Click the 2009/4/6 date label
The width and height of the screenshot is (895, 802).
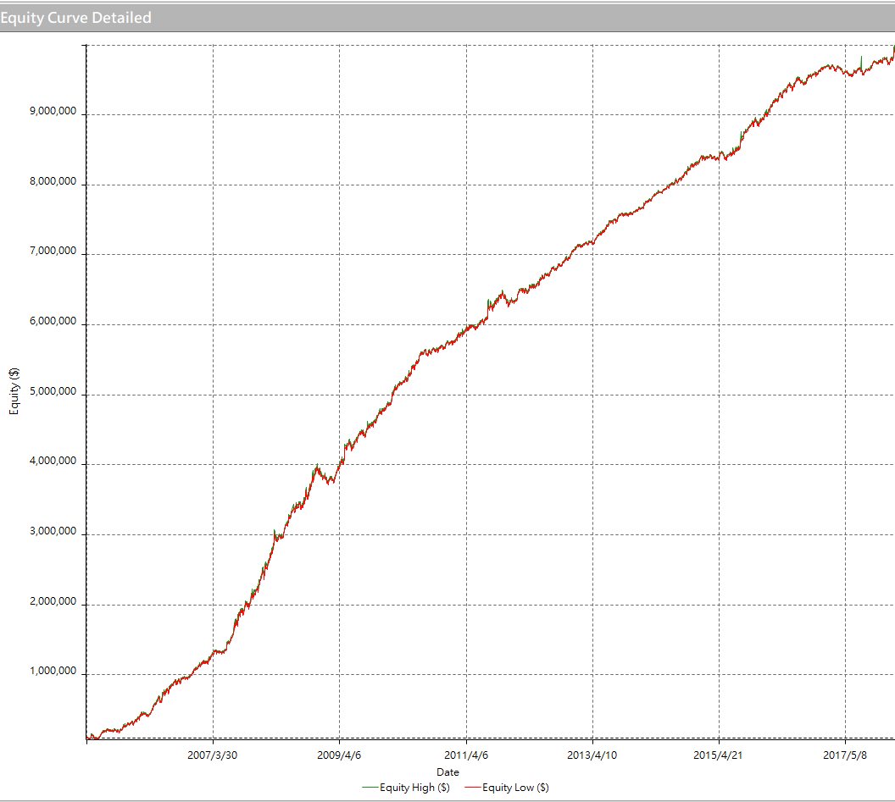pyautogui.click(x=339, y=755)
